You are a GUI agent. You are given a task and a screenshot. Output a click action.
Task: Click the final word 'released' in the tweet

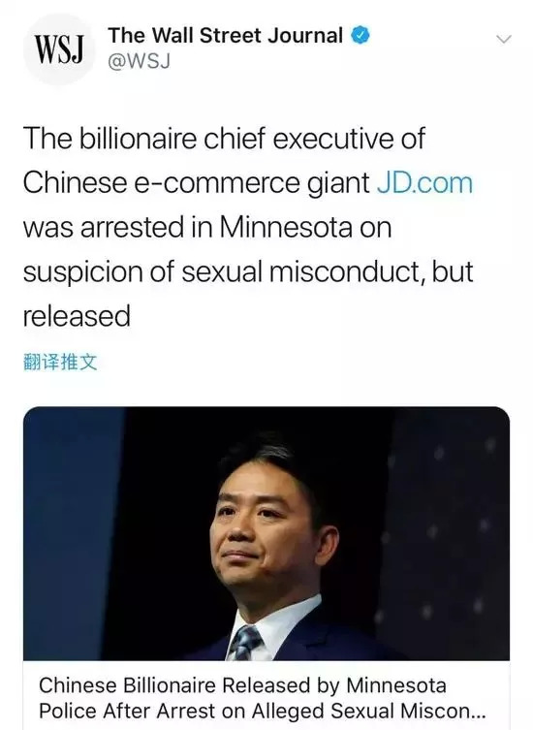point(77,316)
